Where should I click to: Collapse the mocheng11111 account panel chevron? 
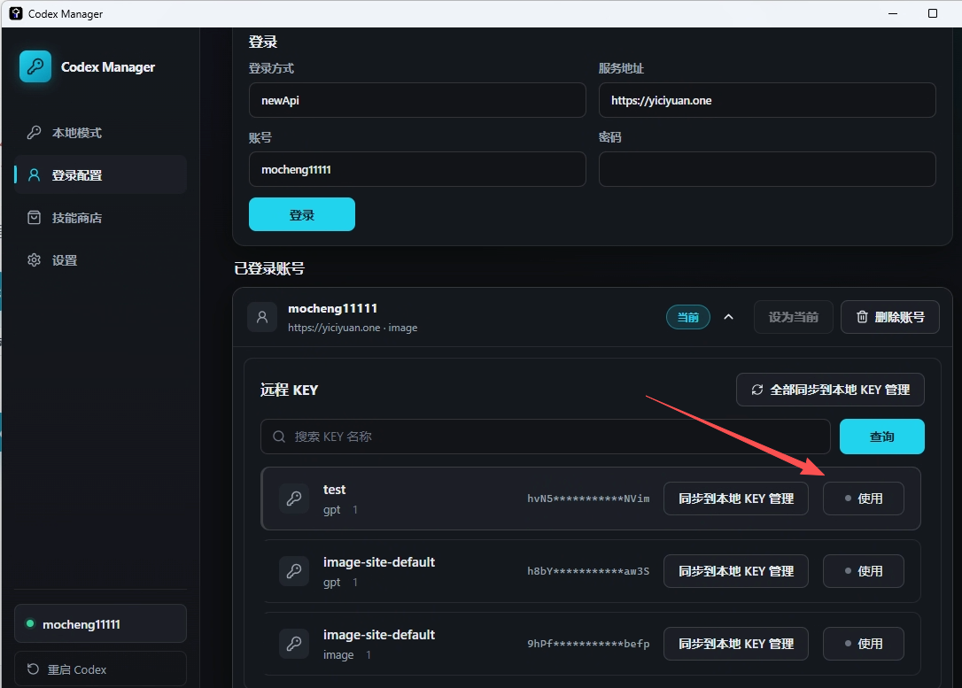(728, 317)
